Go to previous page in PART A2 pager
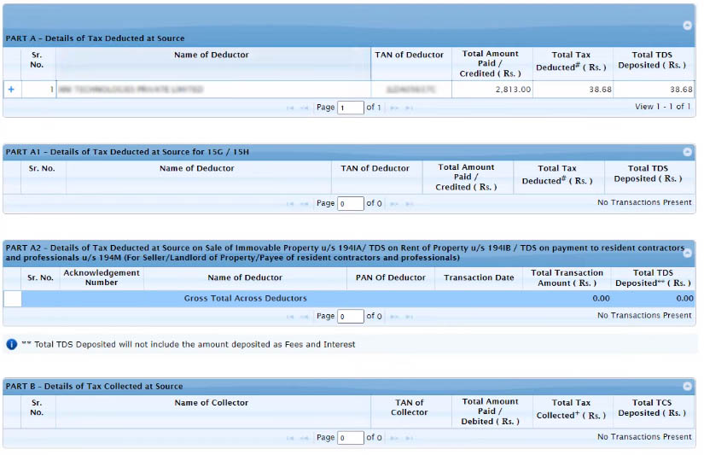Viewport: 704px width, 455px height. coord(305,317)
